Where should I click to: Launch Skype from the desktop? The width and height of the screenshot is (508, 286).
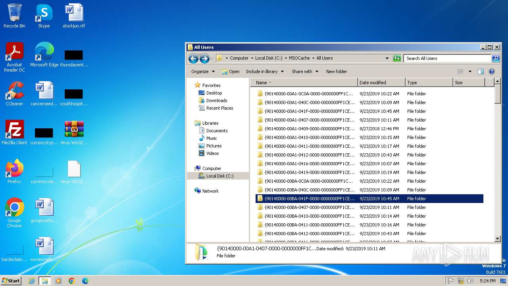[44, 16]
